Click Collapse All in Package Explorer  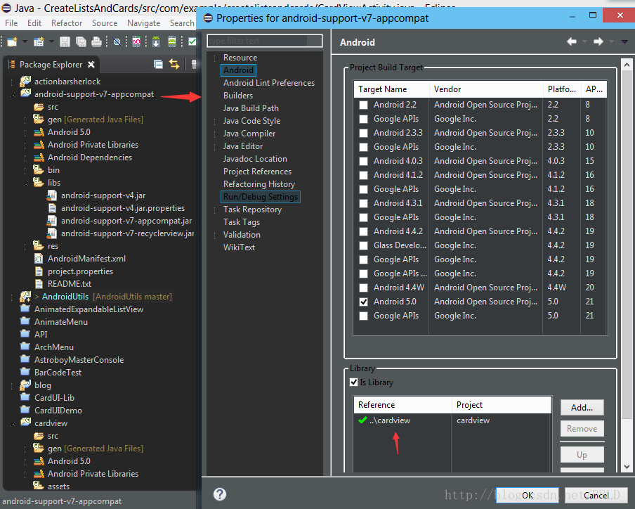pos(158,64)
